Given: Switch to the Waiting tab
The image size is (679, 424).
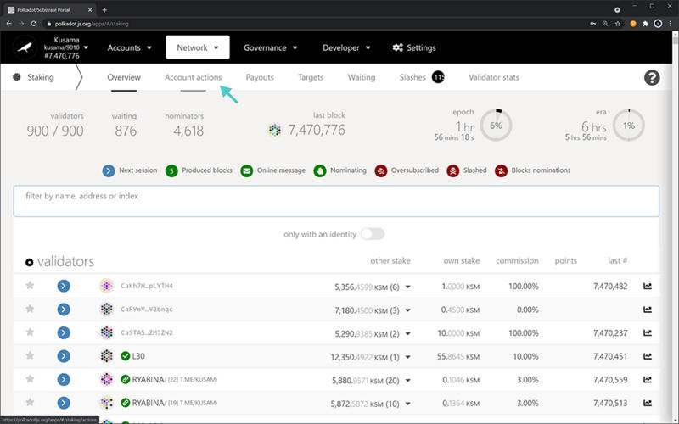Looking at the screenshot, I should (362, 77).
